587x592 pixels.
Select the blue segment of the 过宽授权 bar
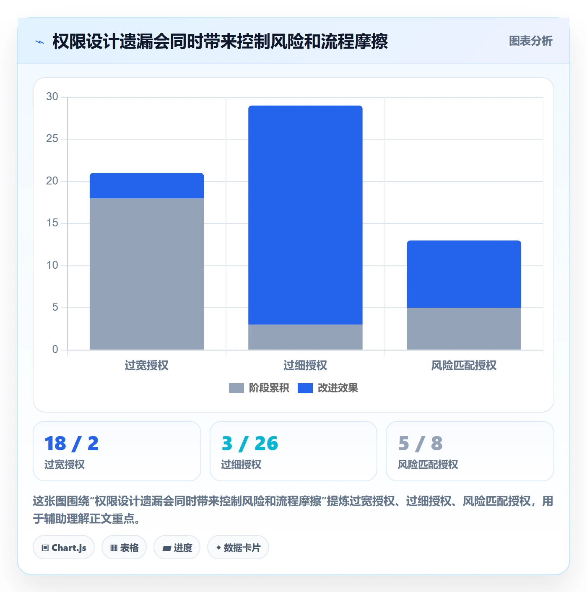pos(147,186)
